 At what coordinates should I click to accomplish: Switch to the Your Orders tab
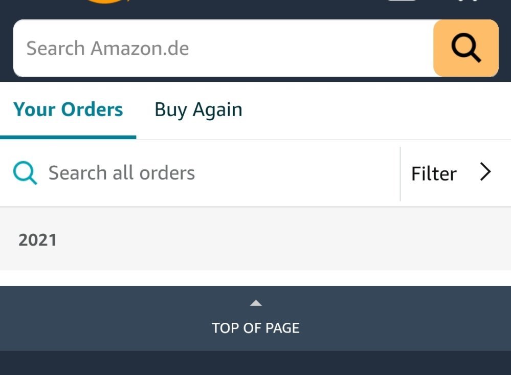click(x=68, y=110)
